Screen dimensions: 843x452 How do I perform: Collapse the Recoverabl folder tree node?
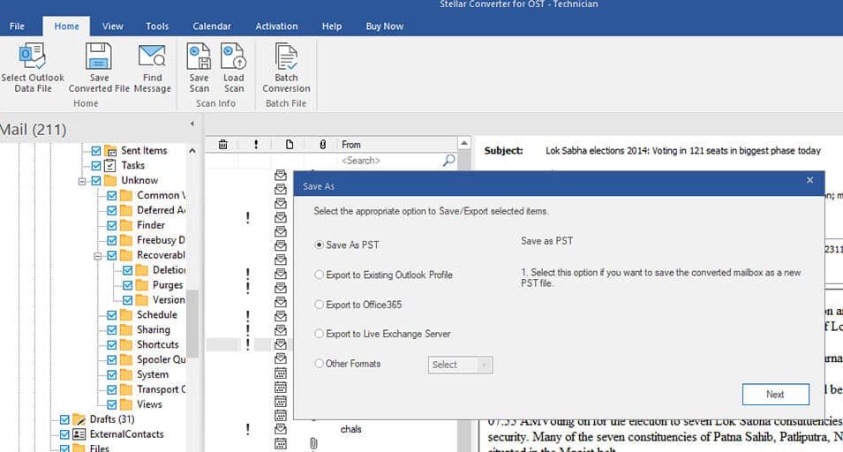[98, 256]
